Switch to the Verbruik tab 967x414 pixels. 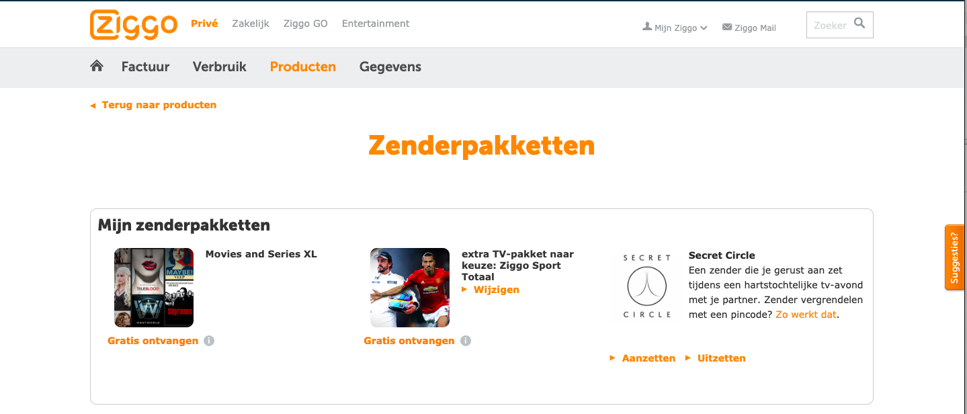[x=220, y=67]
